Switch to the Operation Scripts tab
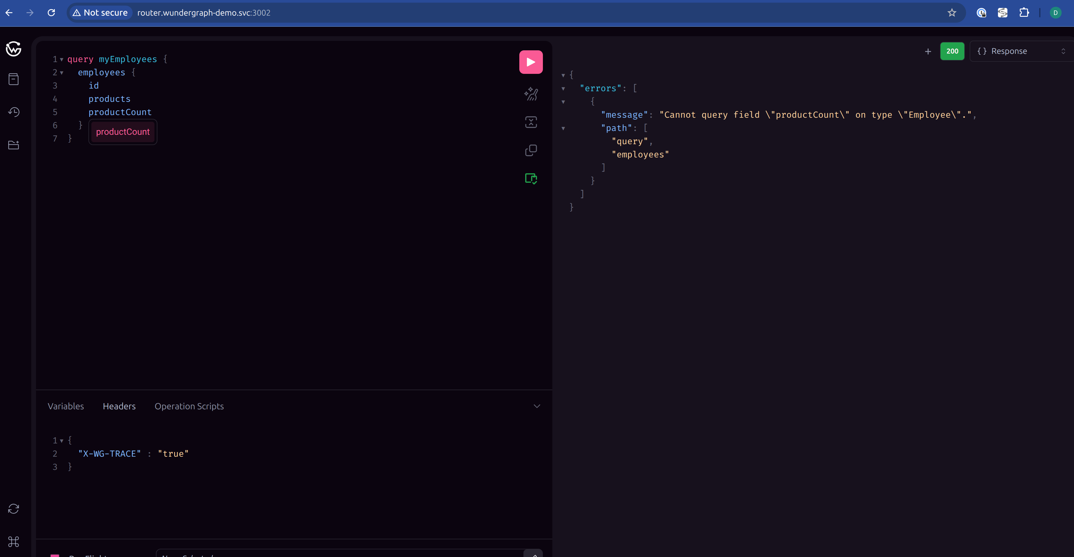This screenshot has width=1074, height=557. (x=189, y=406)
